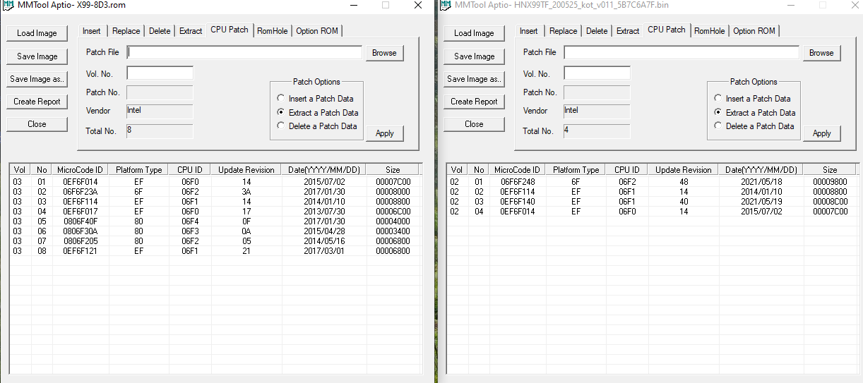This screenshot has width=863, height=383.
Task: Click Browse in HNX99TF window
Action: tap(821, 53)
